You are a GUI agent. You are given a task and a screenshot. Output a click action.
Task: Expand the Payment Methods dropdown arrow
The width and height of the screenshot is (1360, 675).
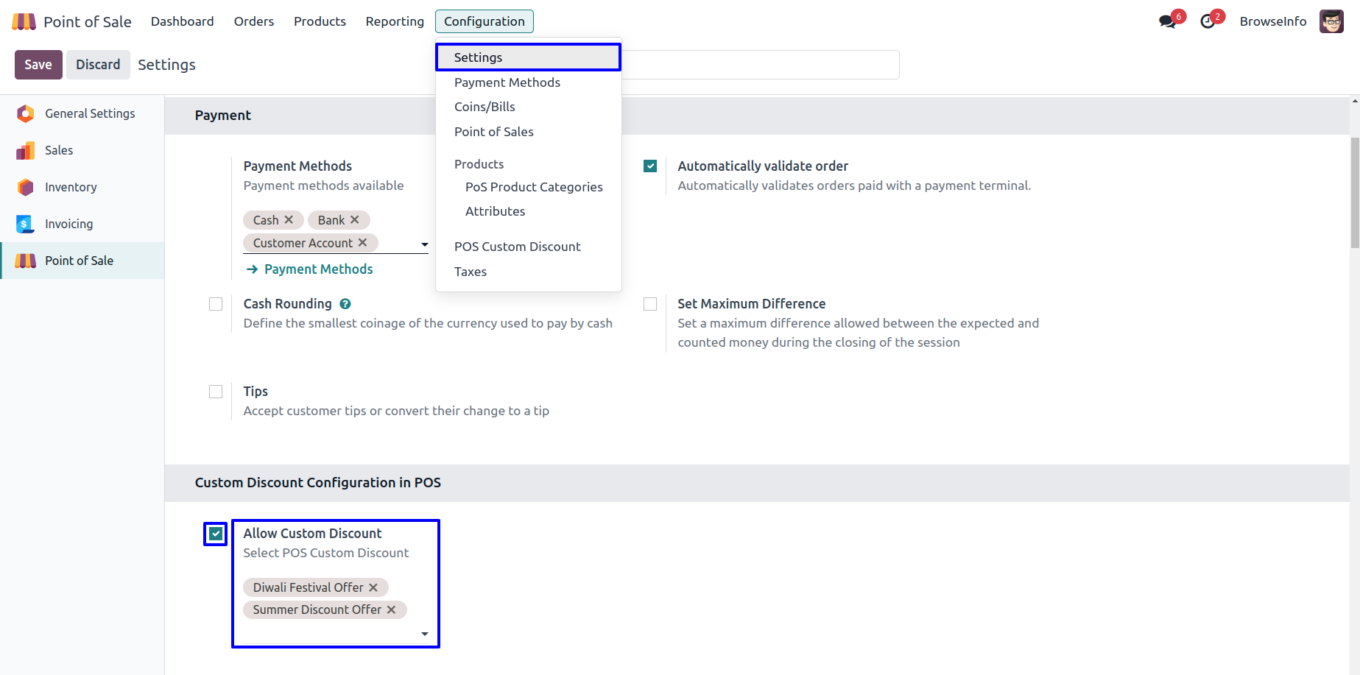tap(425, 244)
